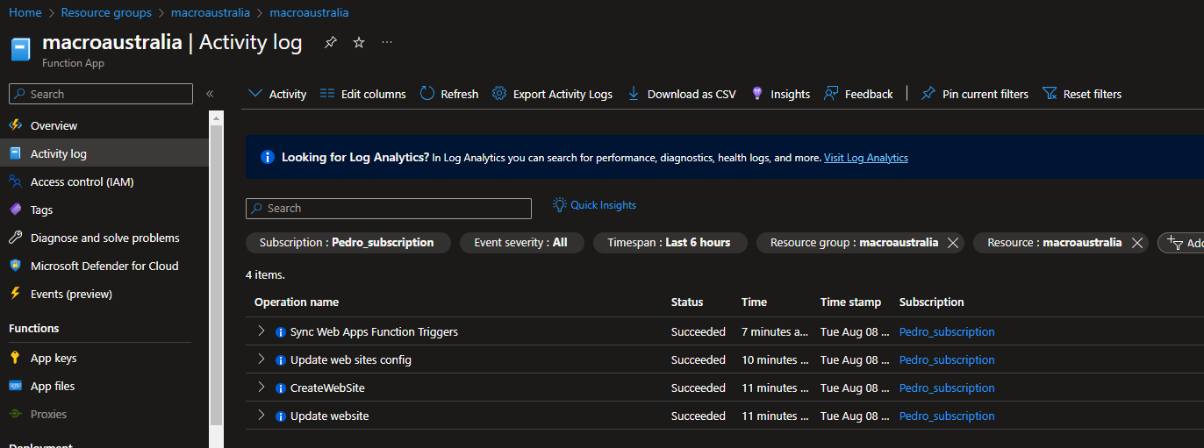
Task: Open Insights from the toolbar
Action: 780,94
